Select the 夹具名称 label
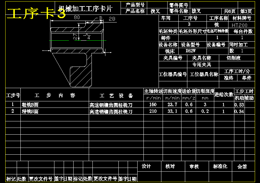Screen dimensions: 260x183 (x=202, y=58)
